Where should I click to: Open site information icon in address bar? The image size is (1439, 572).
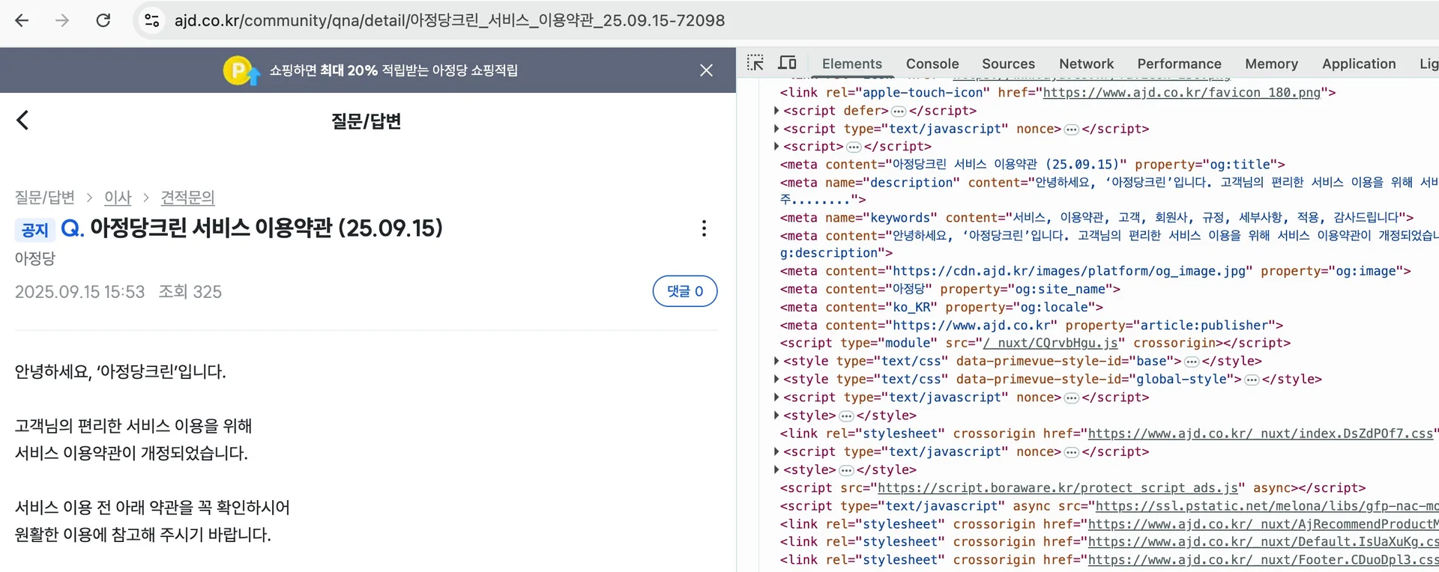pos(152,20)
